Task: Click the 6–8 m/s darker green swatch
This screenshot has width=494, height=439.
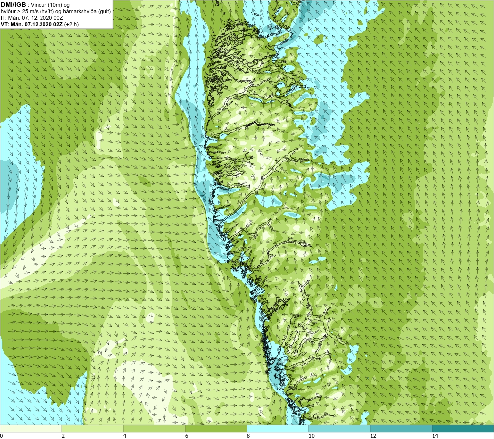Action: [x=216, y=428]
